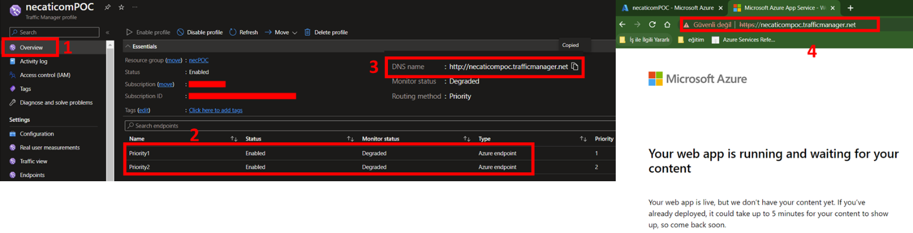The width and height of the screenshot is (913, 233).
Task: Pin the necaticomPOC profile to dashboard
Action: coord(107,7)
